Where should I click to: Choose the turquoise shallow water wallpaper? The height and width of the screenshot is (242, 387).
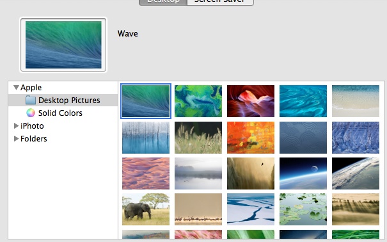pos(303,101)
